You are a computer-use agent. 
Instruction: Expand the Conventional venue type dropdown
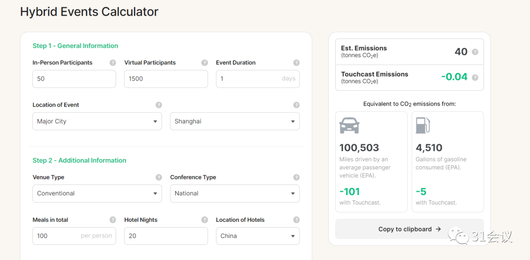click(x=97, y=194)
